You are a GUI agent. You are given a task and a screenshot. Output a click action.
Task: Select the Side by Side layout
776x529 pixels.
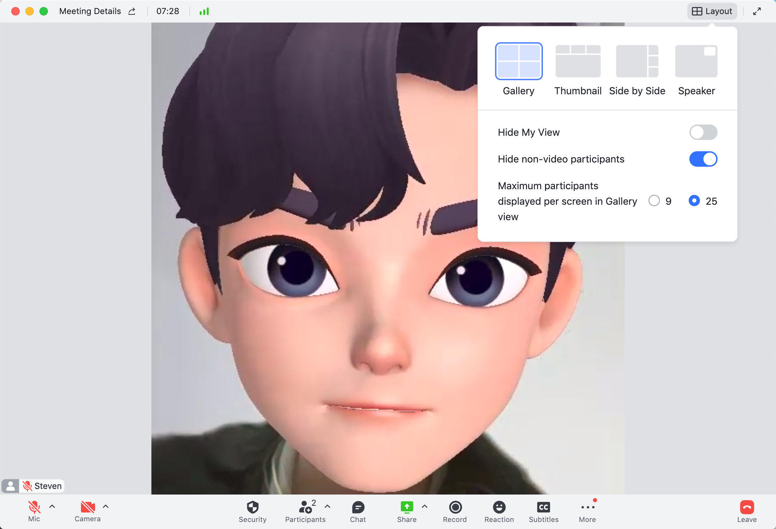[x=637, y=70]
